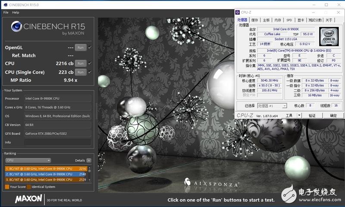345x207 pixels.
Task: Select ranking entry 1 with score 2216
Action: click(46, 169)
